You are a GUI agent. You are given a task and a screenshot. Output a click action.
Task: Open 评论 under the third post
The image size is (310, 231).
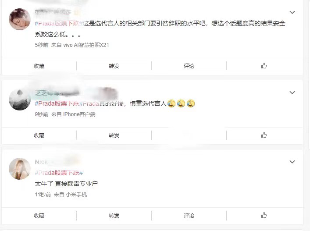(x=189, y=215)
